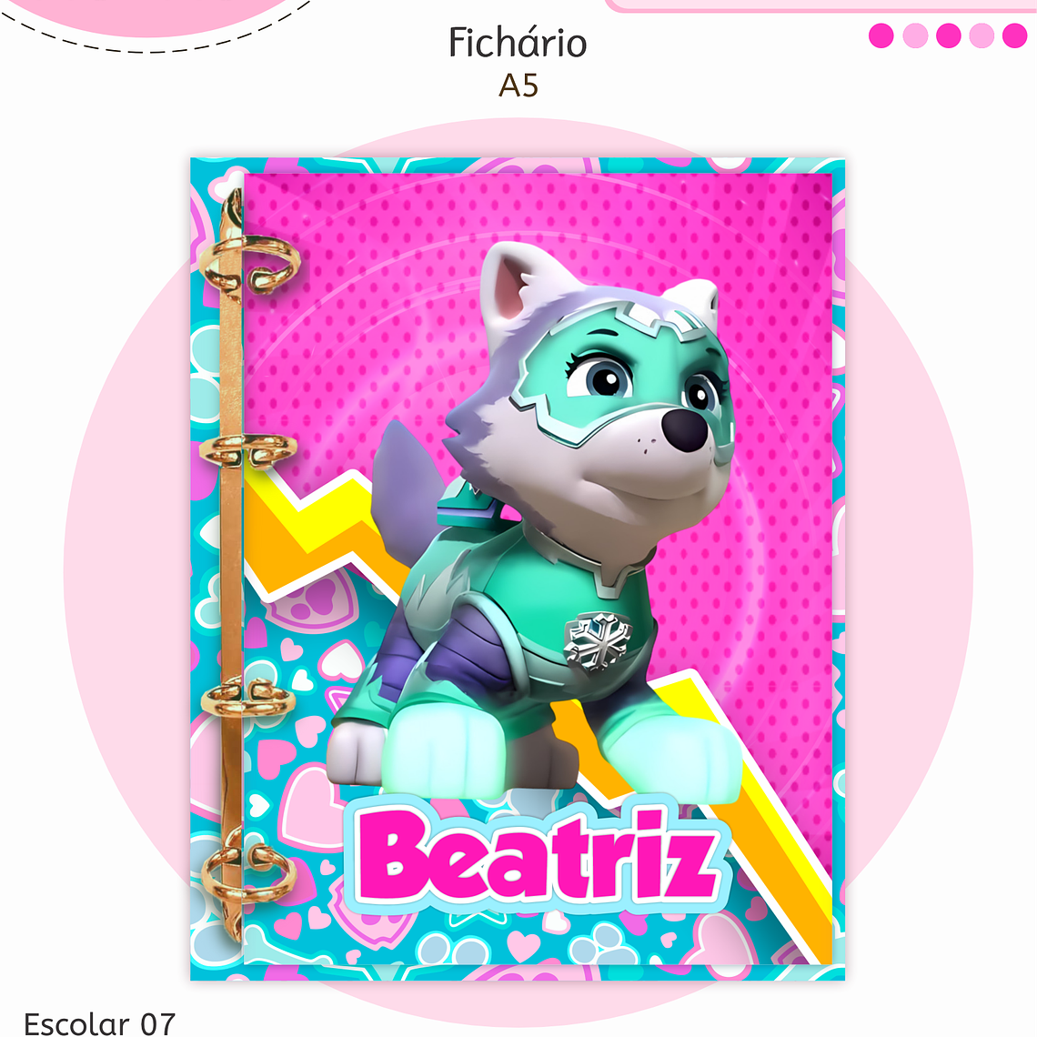The width and height of the screenshot is (1037, 1037).
Task: Click the binder cover thumbnail
Action: [518, 569]
